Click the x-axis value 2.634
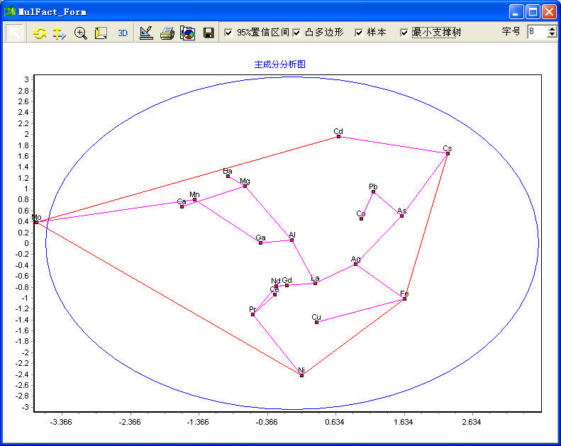This screenshot has height=446, width=561. [x=472, y=423]
